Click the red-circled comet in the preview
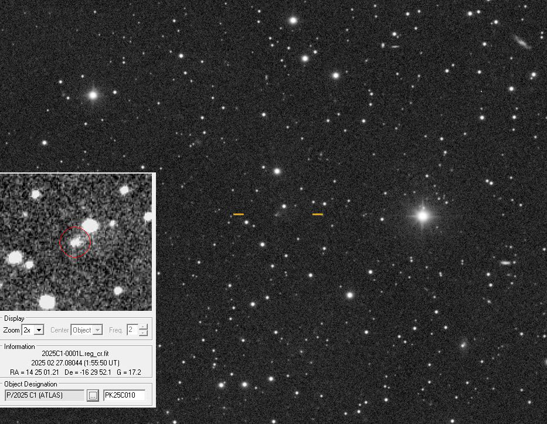This screenshot has height=424, width=547. [x=76, y=242]
